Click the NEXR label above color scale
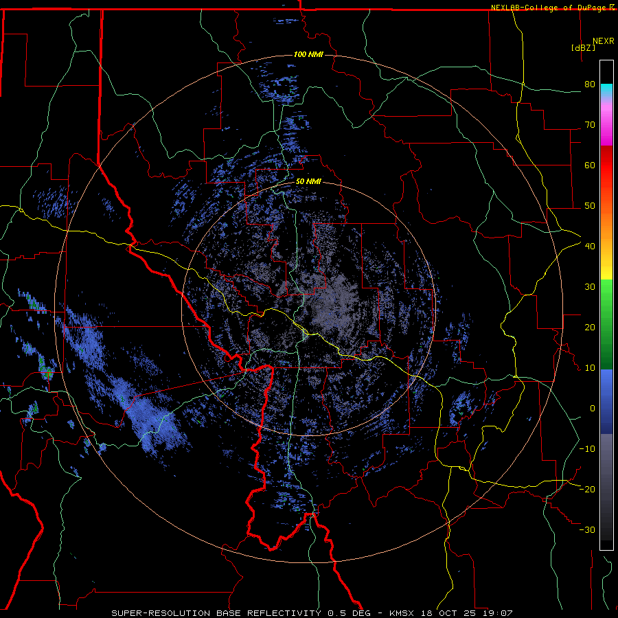The height and width of the screenshot is (618, 618). click(603, 41)
